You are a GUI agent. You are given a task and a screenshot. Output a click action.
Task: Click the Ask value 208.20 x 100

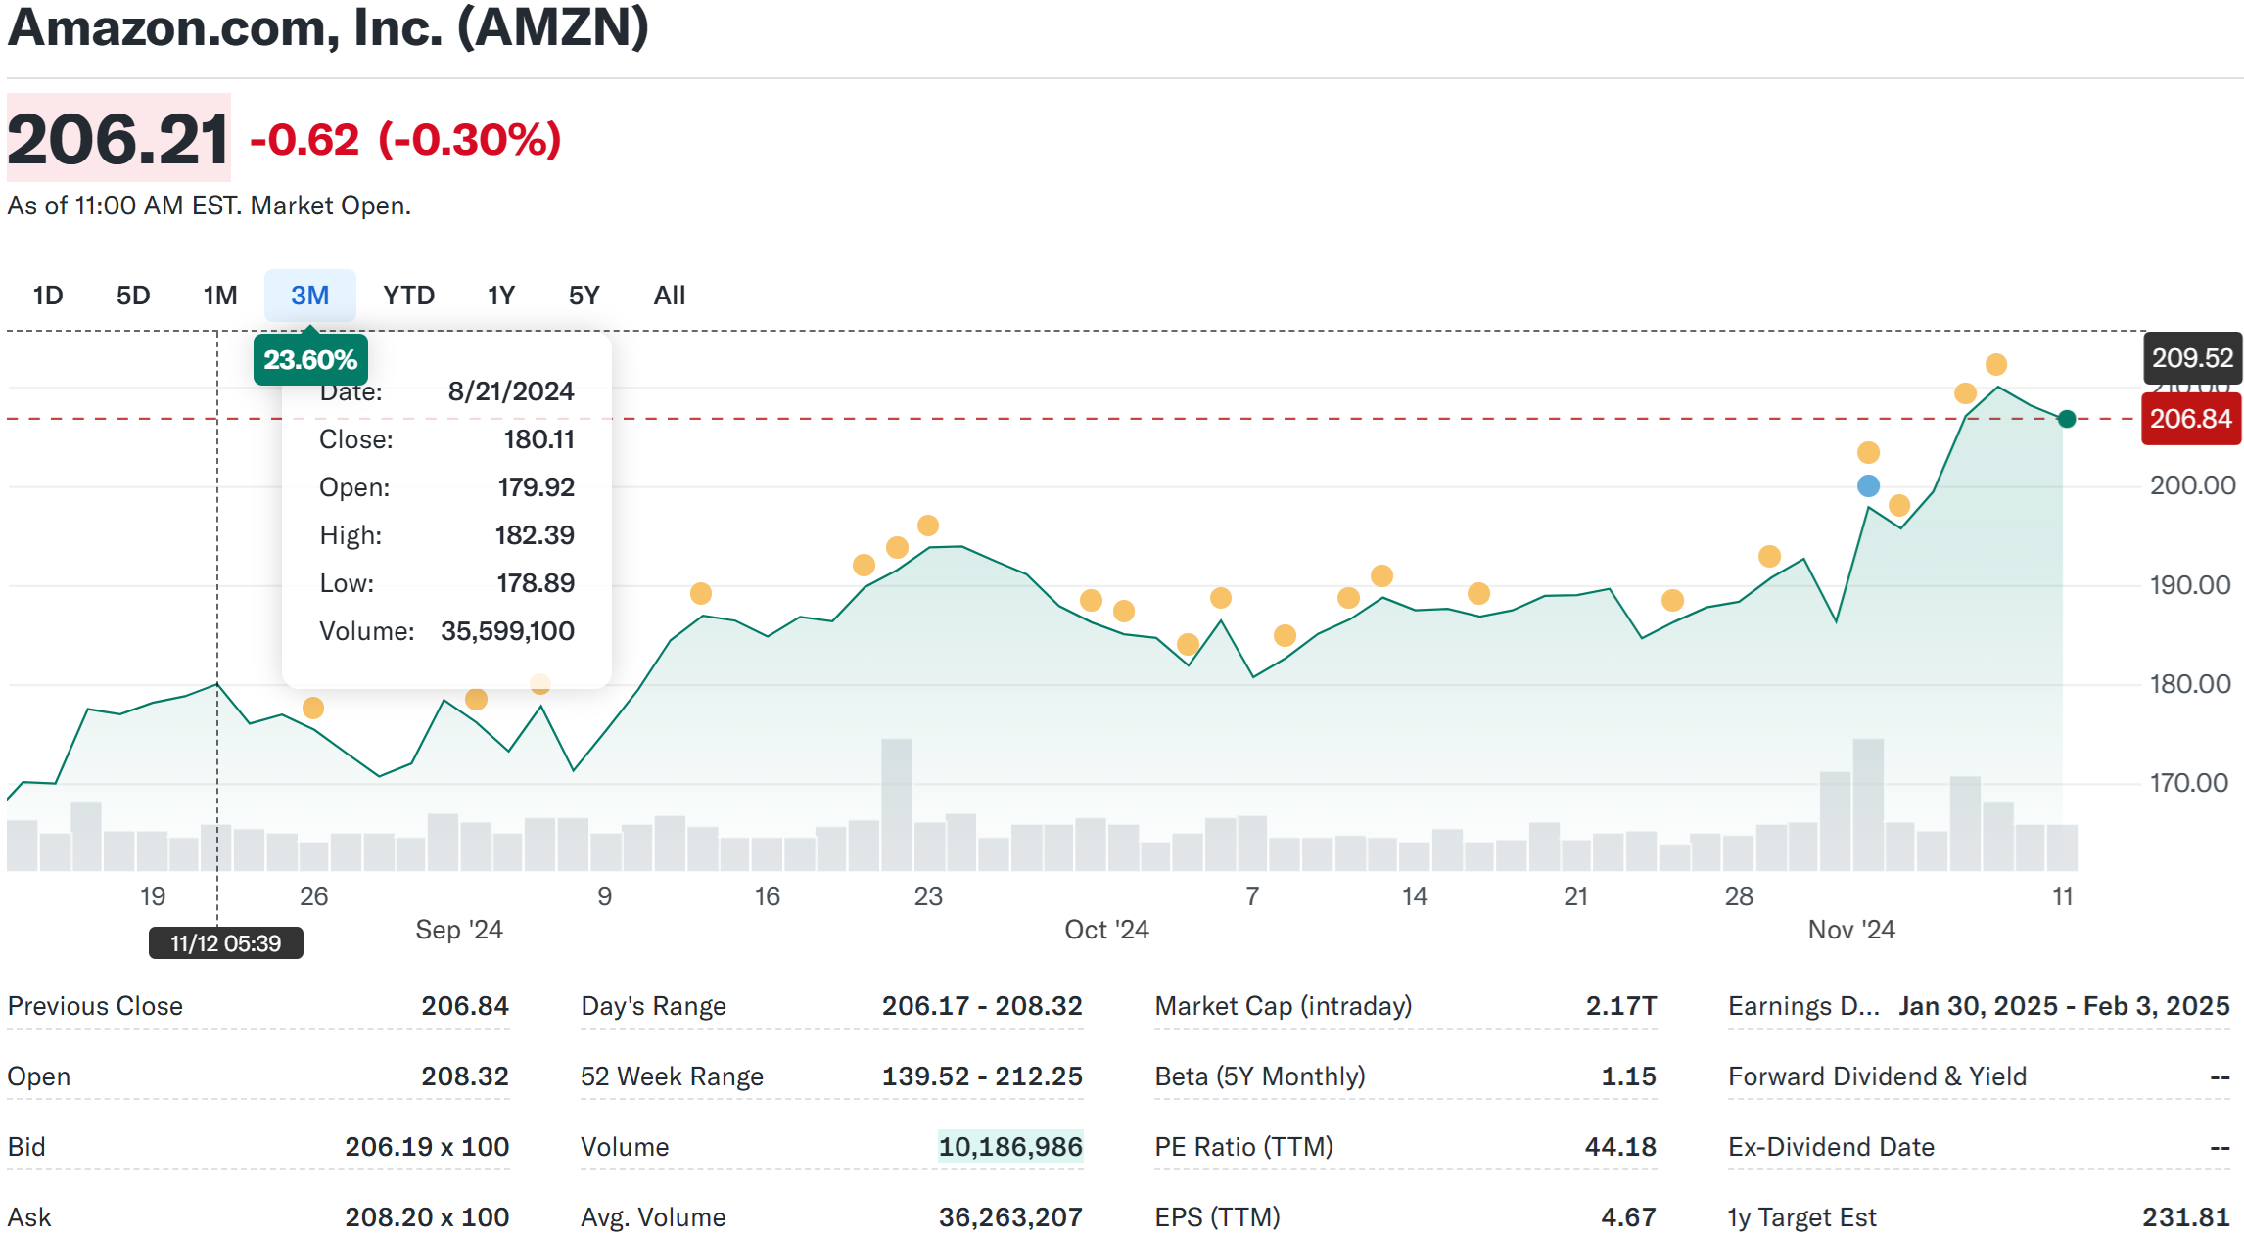coord(427,1217)
